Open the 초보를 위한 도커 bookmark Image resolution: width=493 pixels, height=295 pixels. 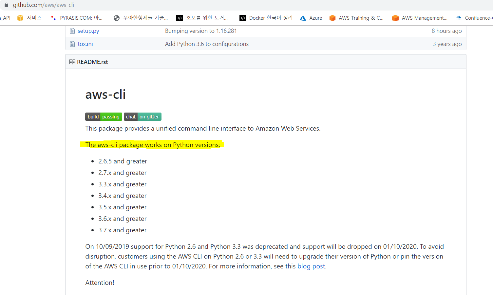202,18
